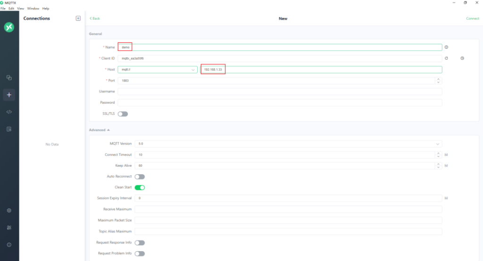Open the Settings gear icon in sidebar

pyautogui.click(x=9, y=211)
